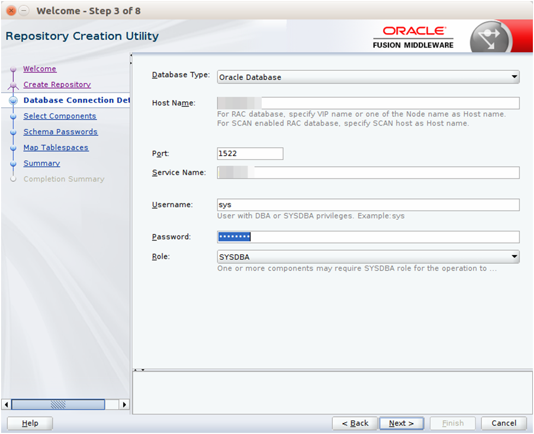
Task: Click the Port field showing 1522
Action: pos(250,154)
